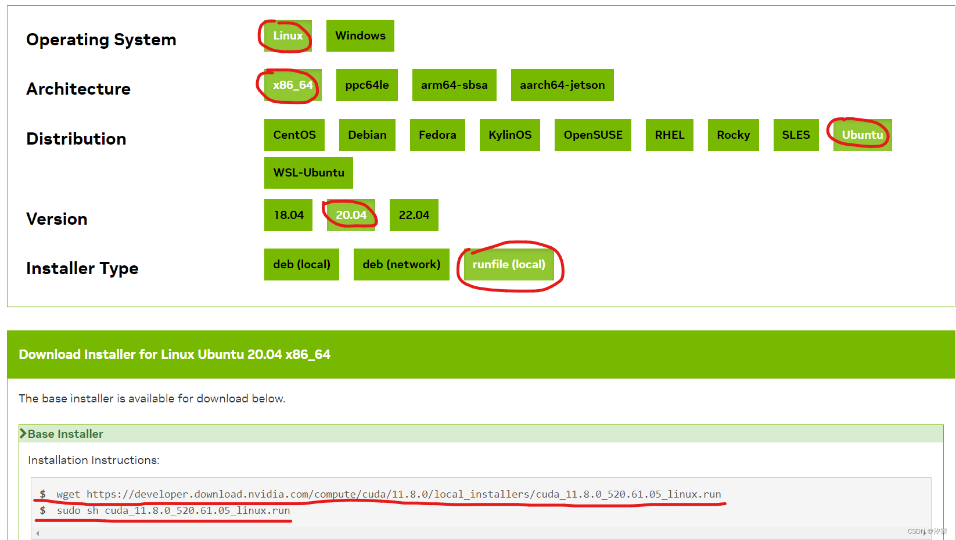Screen dimensions: 956x540
Task: Select version 18.04
Action: pos(288,215)
